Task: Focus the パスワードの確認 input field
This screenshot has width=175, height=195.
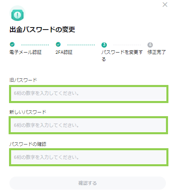Action: [x=89, y=157]
